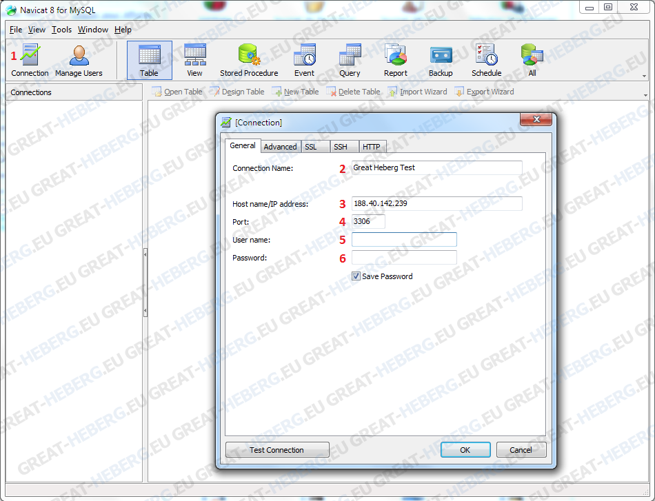Open the Connection toolbar icon

(30, 61)
